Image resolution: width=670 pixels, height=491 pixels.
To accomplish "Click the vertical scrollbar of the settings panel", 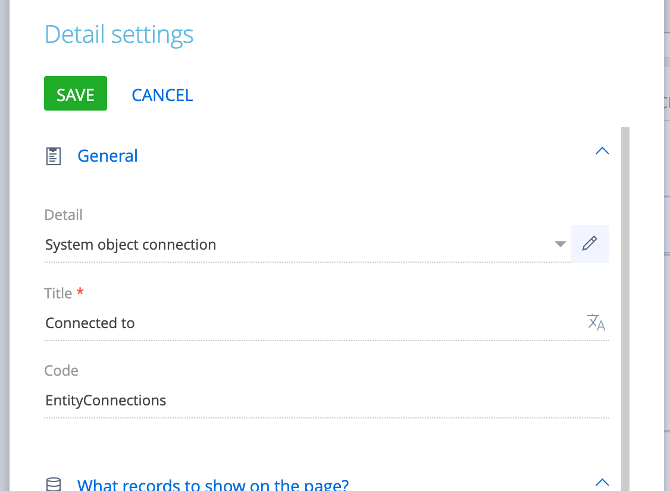I will [x=625, y=309].
